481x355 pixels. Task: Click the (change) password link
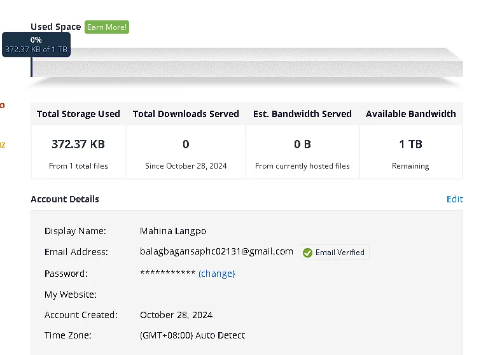(x=216, y=274)
